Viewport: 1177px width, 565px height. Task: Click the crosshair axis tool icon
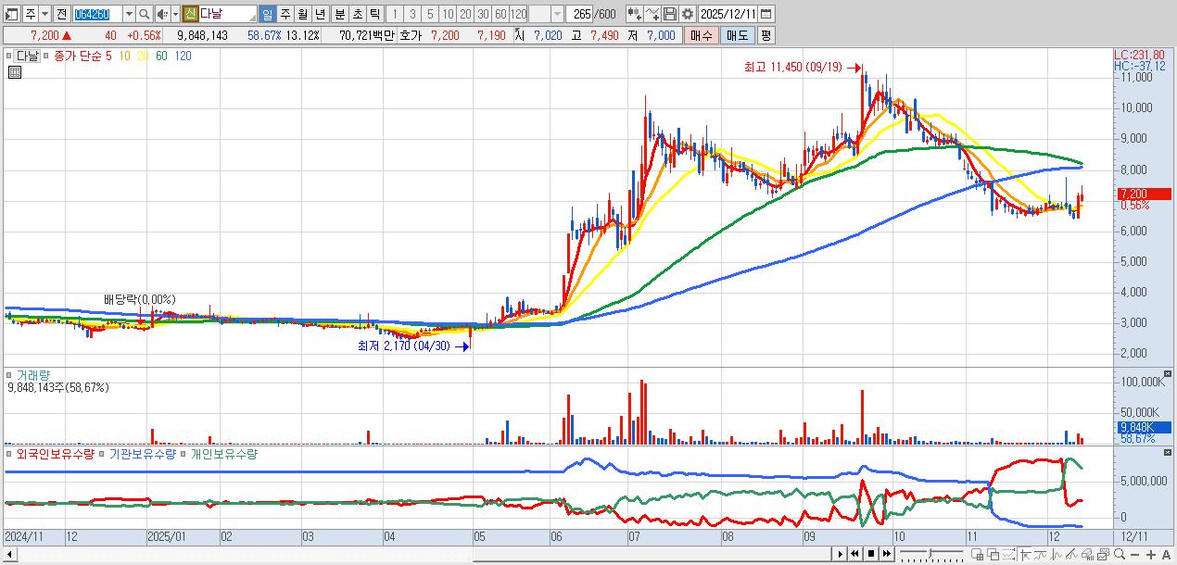(1025, 555)
